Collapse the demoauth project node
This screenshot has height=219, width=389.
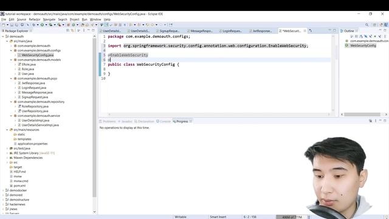pyautogui.click(x=3, y=36)
